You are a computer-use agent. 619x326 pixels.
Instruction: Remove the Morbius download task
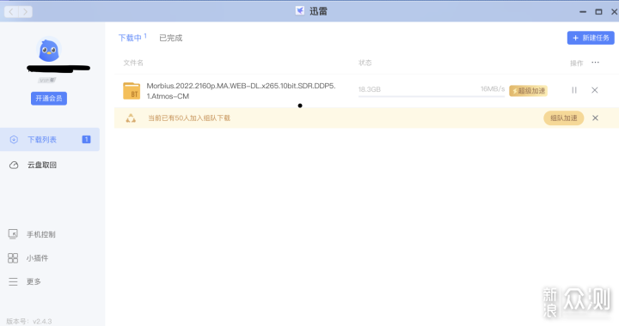point(595,90)
